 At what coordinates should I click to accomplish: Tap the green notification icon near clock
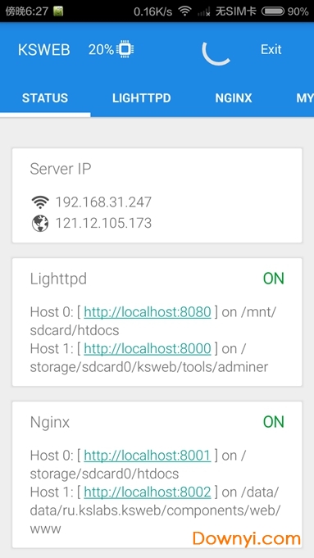(x=58, y=11)
